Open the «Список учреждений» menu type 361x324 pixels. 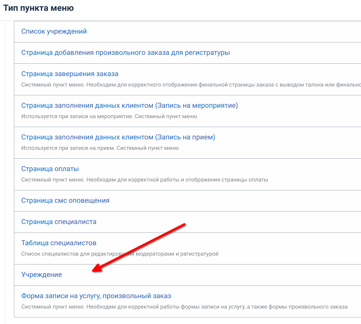[54, 32]
